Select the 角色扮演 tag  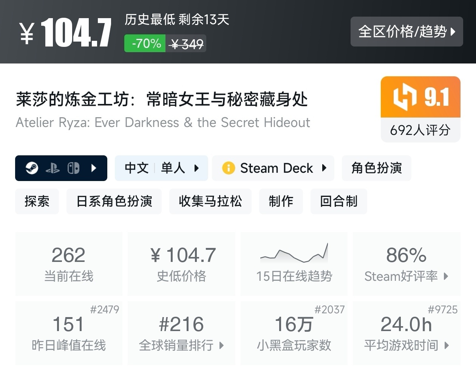(x=376, y=168)
